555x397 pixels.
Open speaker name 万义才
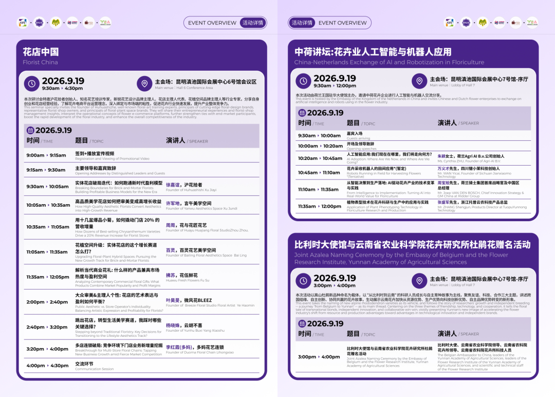coord(443,169)
